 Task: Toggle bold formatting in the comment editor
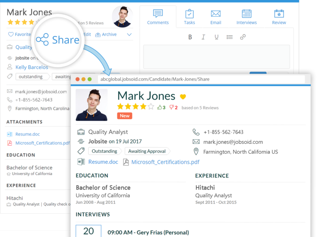tap(190, 37)
